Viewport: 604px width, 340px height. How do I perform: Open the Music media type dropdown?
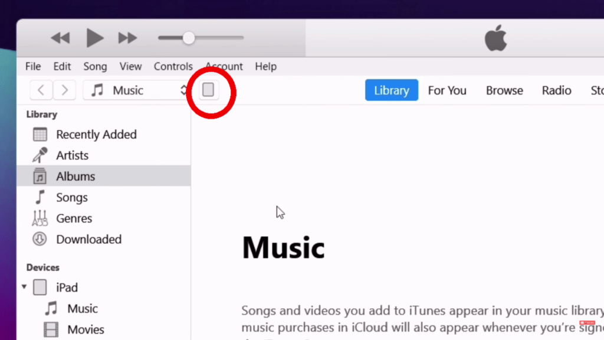(136, 90)
